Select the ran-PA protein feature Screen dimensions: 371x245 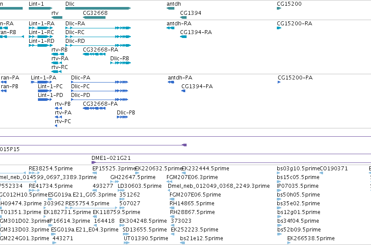[x=3, y=82]
